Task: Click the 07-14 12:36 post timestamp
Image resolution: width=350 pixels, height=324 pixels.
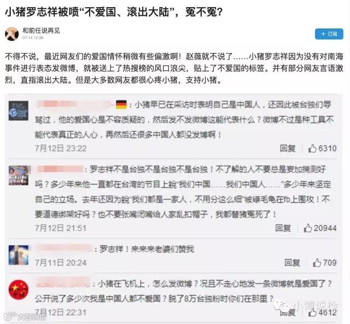Action: 33,38
